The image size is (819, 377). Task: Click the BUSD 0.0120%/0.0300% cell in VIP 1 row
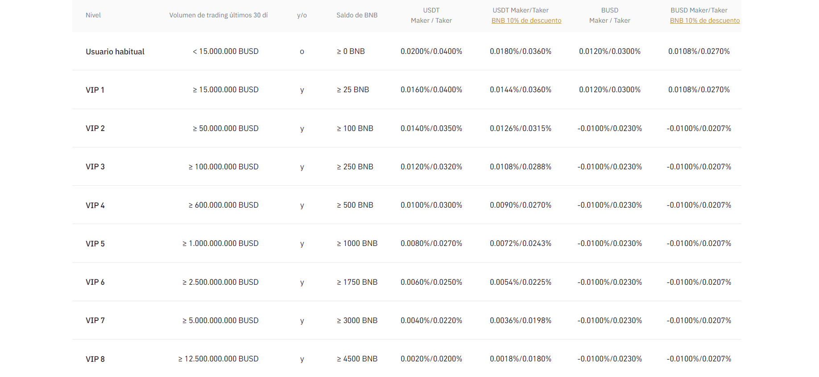[x=610, y=90]
